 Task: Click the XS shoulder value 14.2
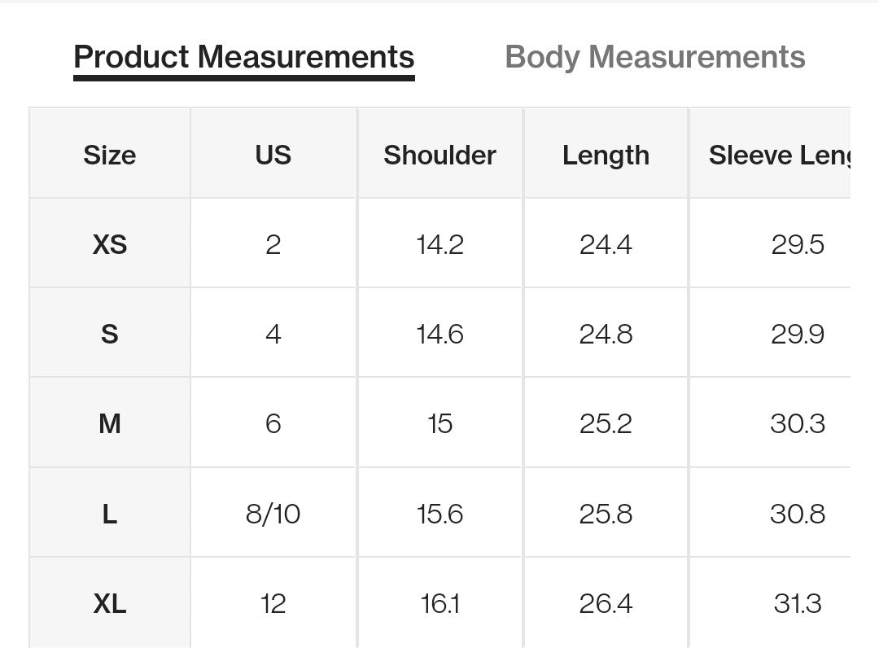439,244
